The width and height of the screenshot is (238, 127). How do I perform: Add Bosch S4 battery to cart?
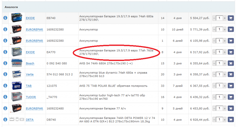pyautogui.click(x=231, y=63)
